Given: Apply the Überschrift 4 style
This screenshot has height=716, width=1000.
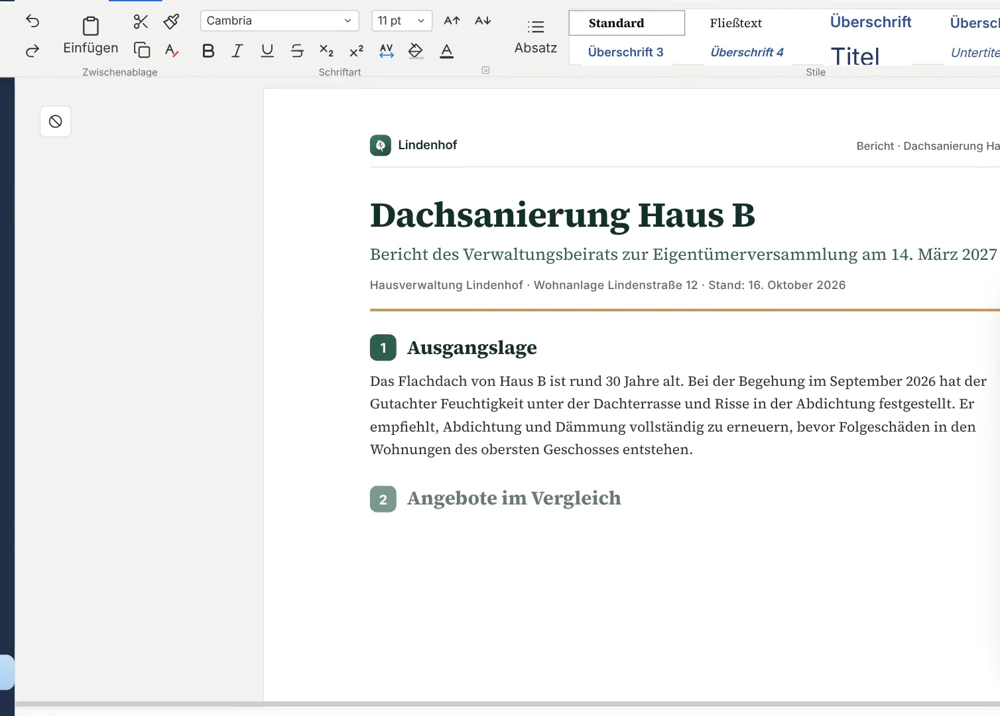Looking at the screenshot, I should click(747, 52).
